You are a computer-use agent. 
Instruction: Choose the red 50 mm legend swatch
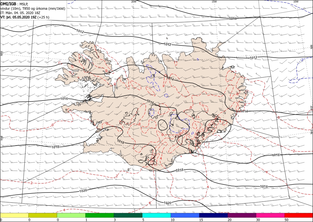(x=299, y=215)
